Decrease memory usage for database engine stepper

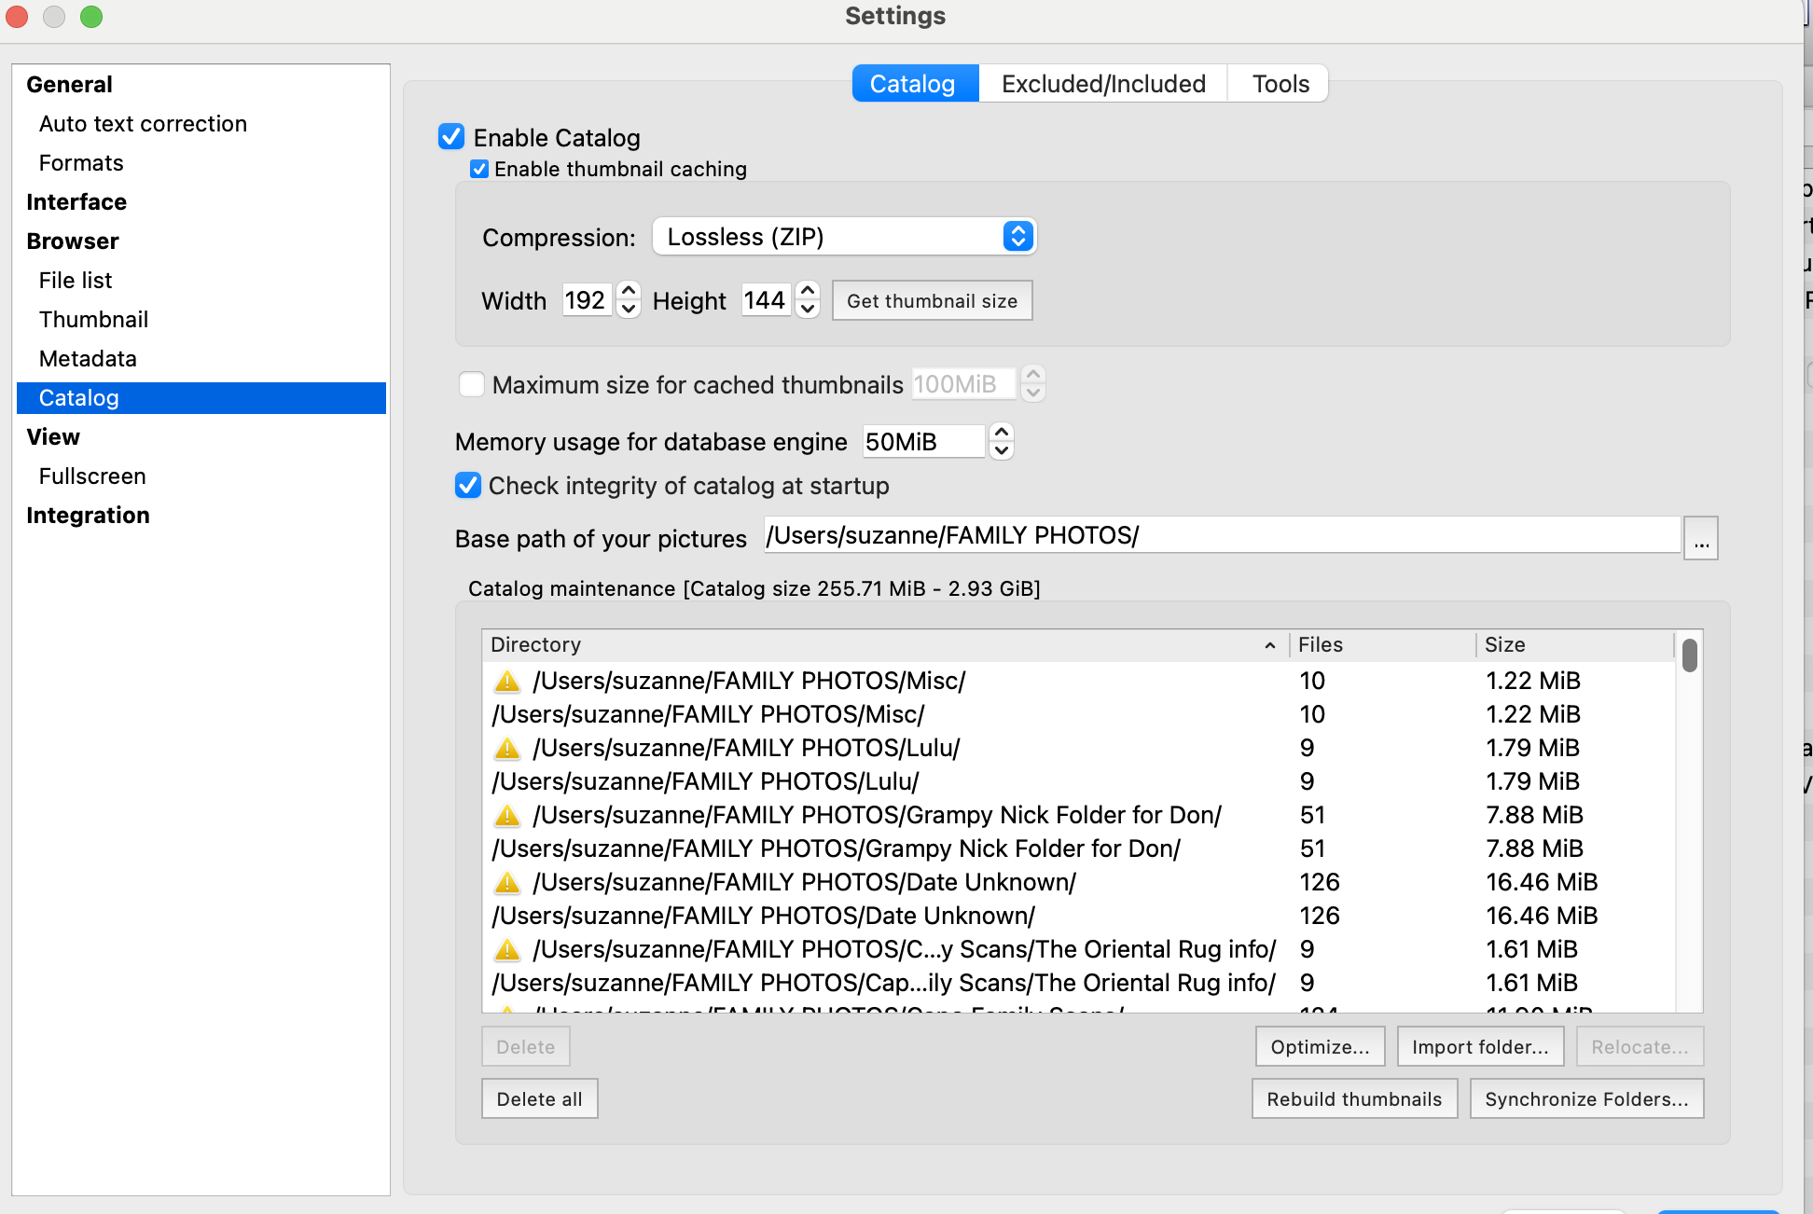pos(1002,450)
